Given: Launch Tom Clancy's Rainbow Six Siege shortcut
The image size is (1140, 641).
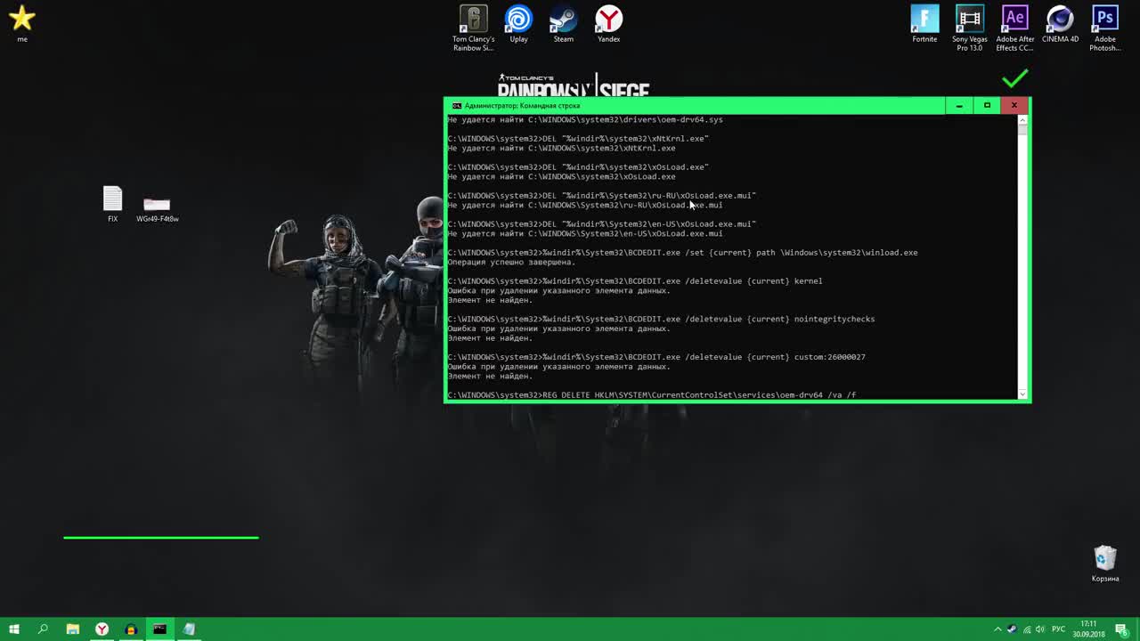Looking at the screenshot, I should 473,28.
